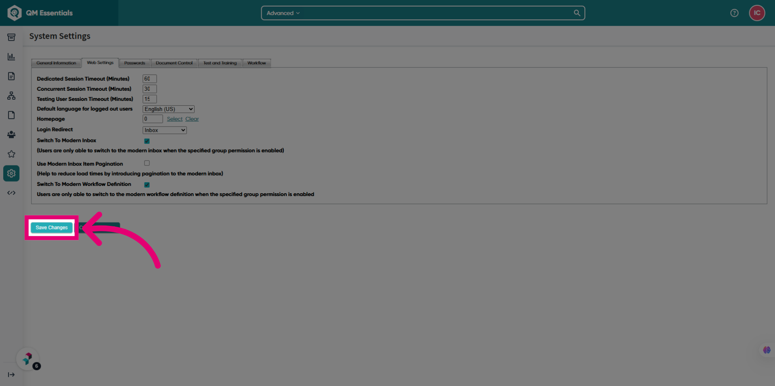Click the QM Essentials logo
The height and width of the screenshot is (386, 775).
tap(40, 13)
